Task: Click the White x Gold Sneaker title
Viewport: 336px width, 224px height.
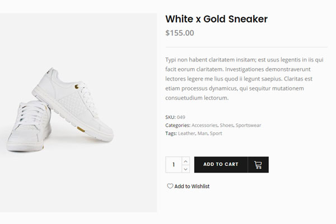Action: tap(216, 19)
